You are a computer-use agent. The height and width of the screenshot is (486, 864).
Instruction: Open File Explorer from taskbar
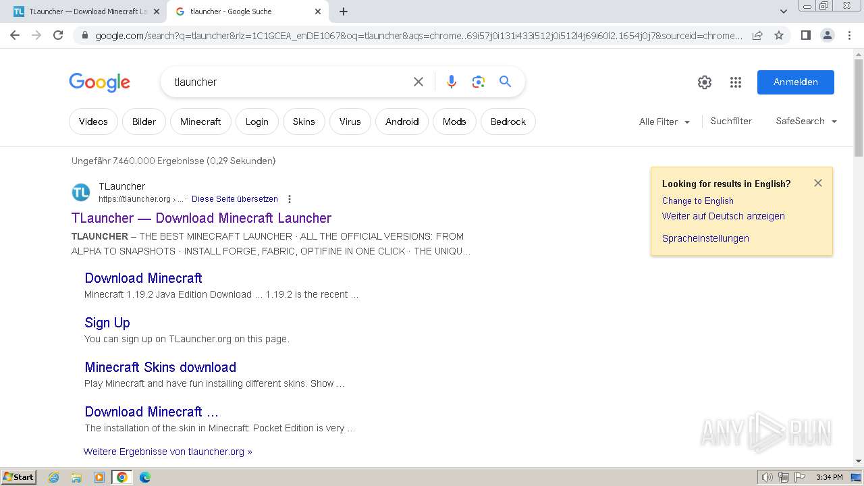(x=76, y=477)
